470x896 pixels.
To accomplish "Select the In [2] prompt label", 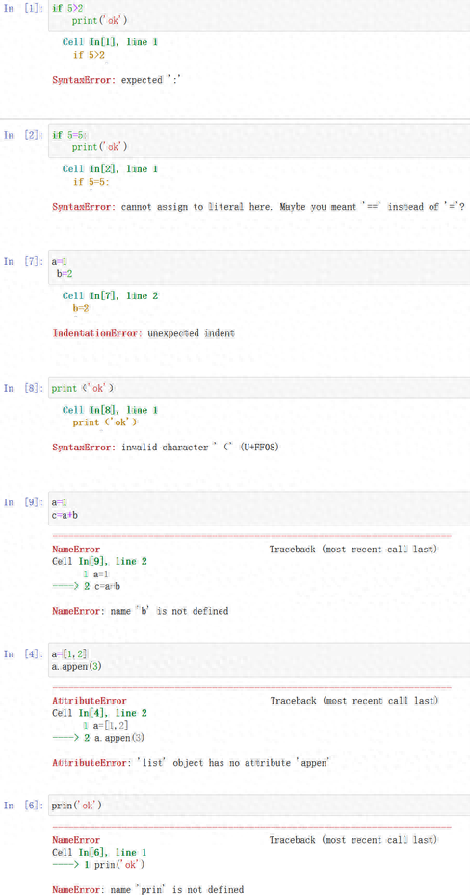I will (x=23, y=135).
